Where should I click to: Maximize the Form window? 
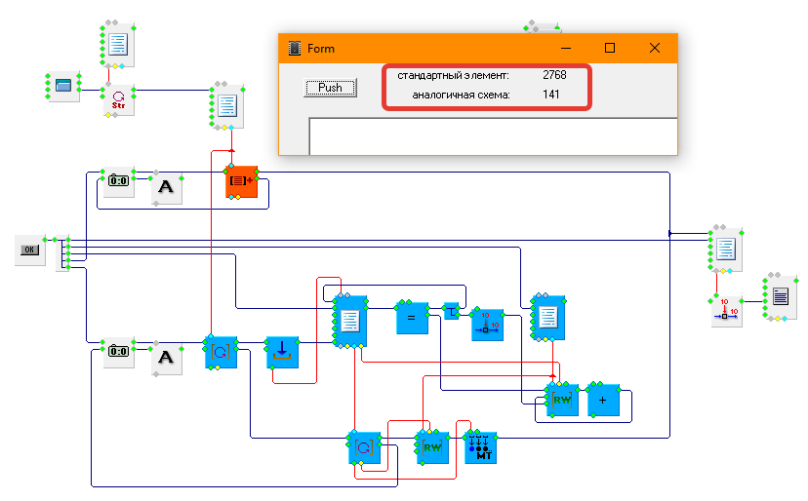click(610, 48)
